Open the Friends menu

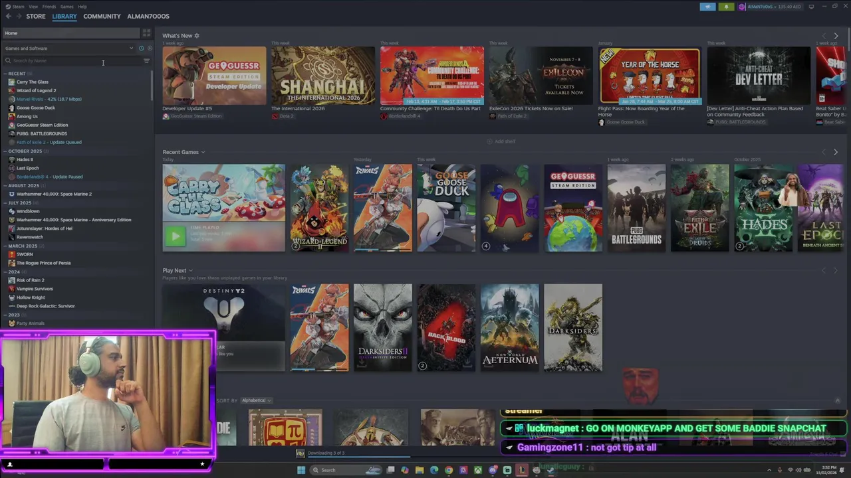pos(49,7)
